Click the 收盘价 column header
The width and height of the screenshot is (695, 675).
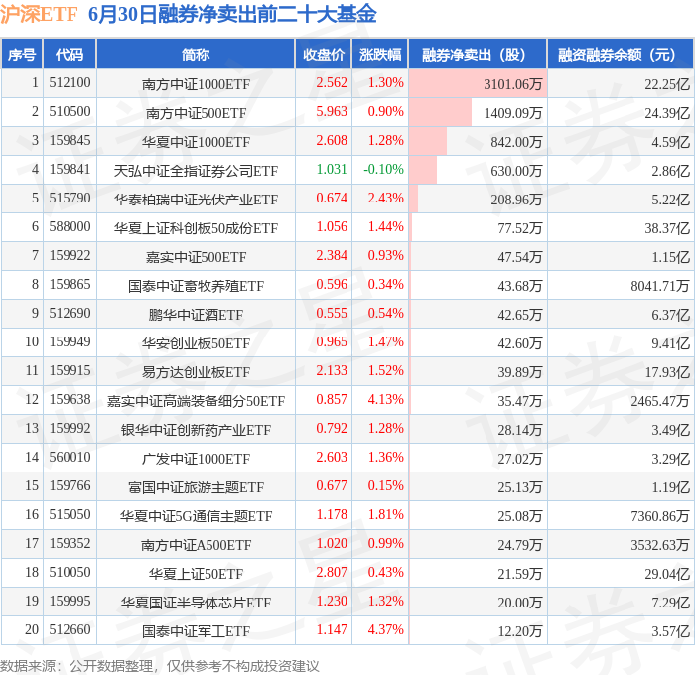(x=324, y=54)
